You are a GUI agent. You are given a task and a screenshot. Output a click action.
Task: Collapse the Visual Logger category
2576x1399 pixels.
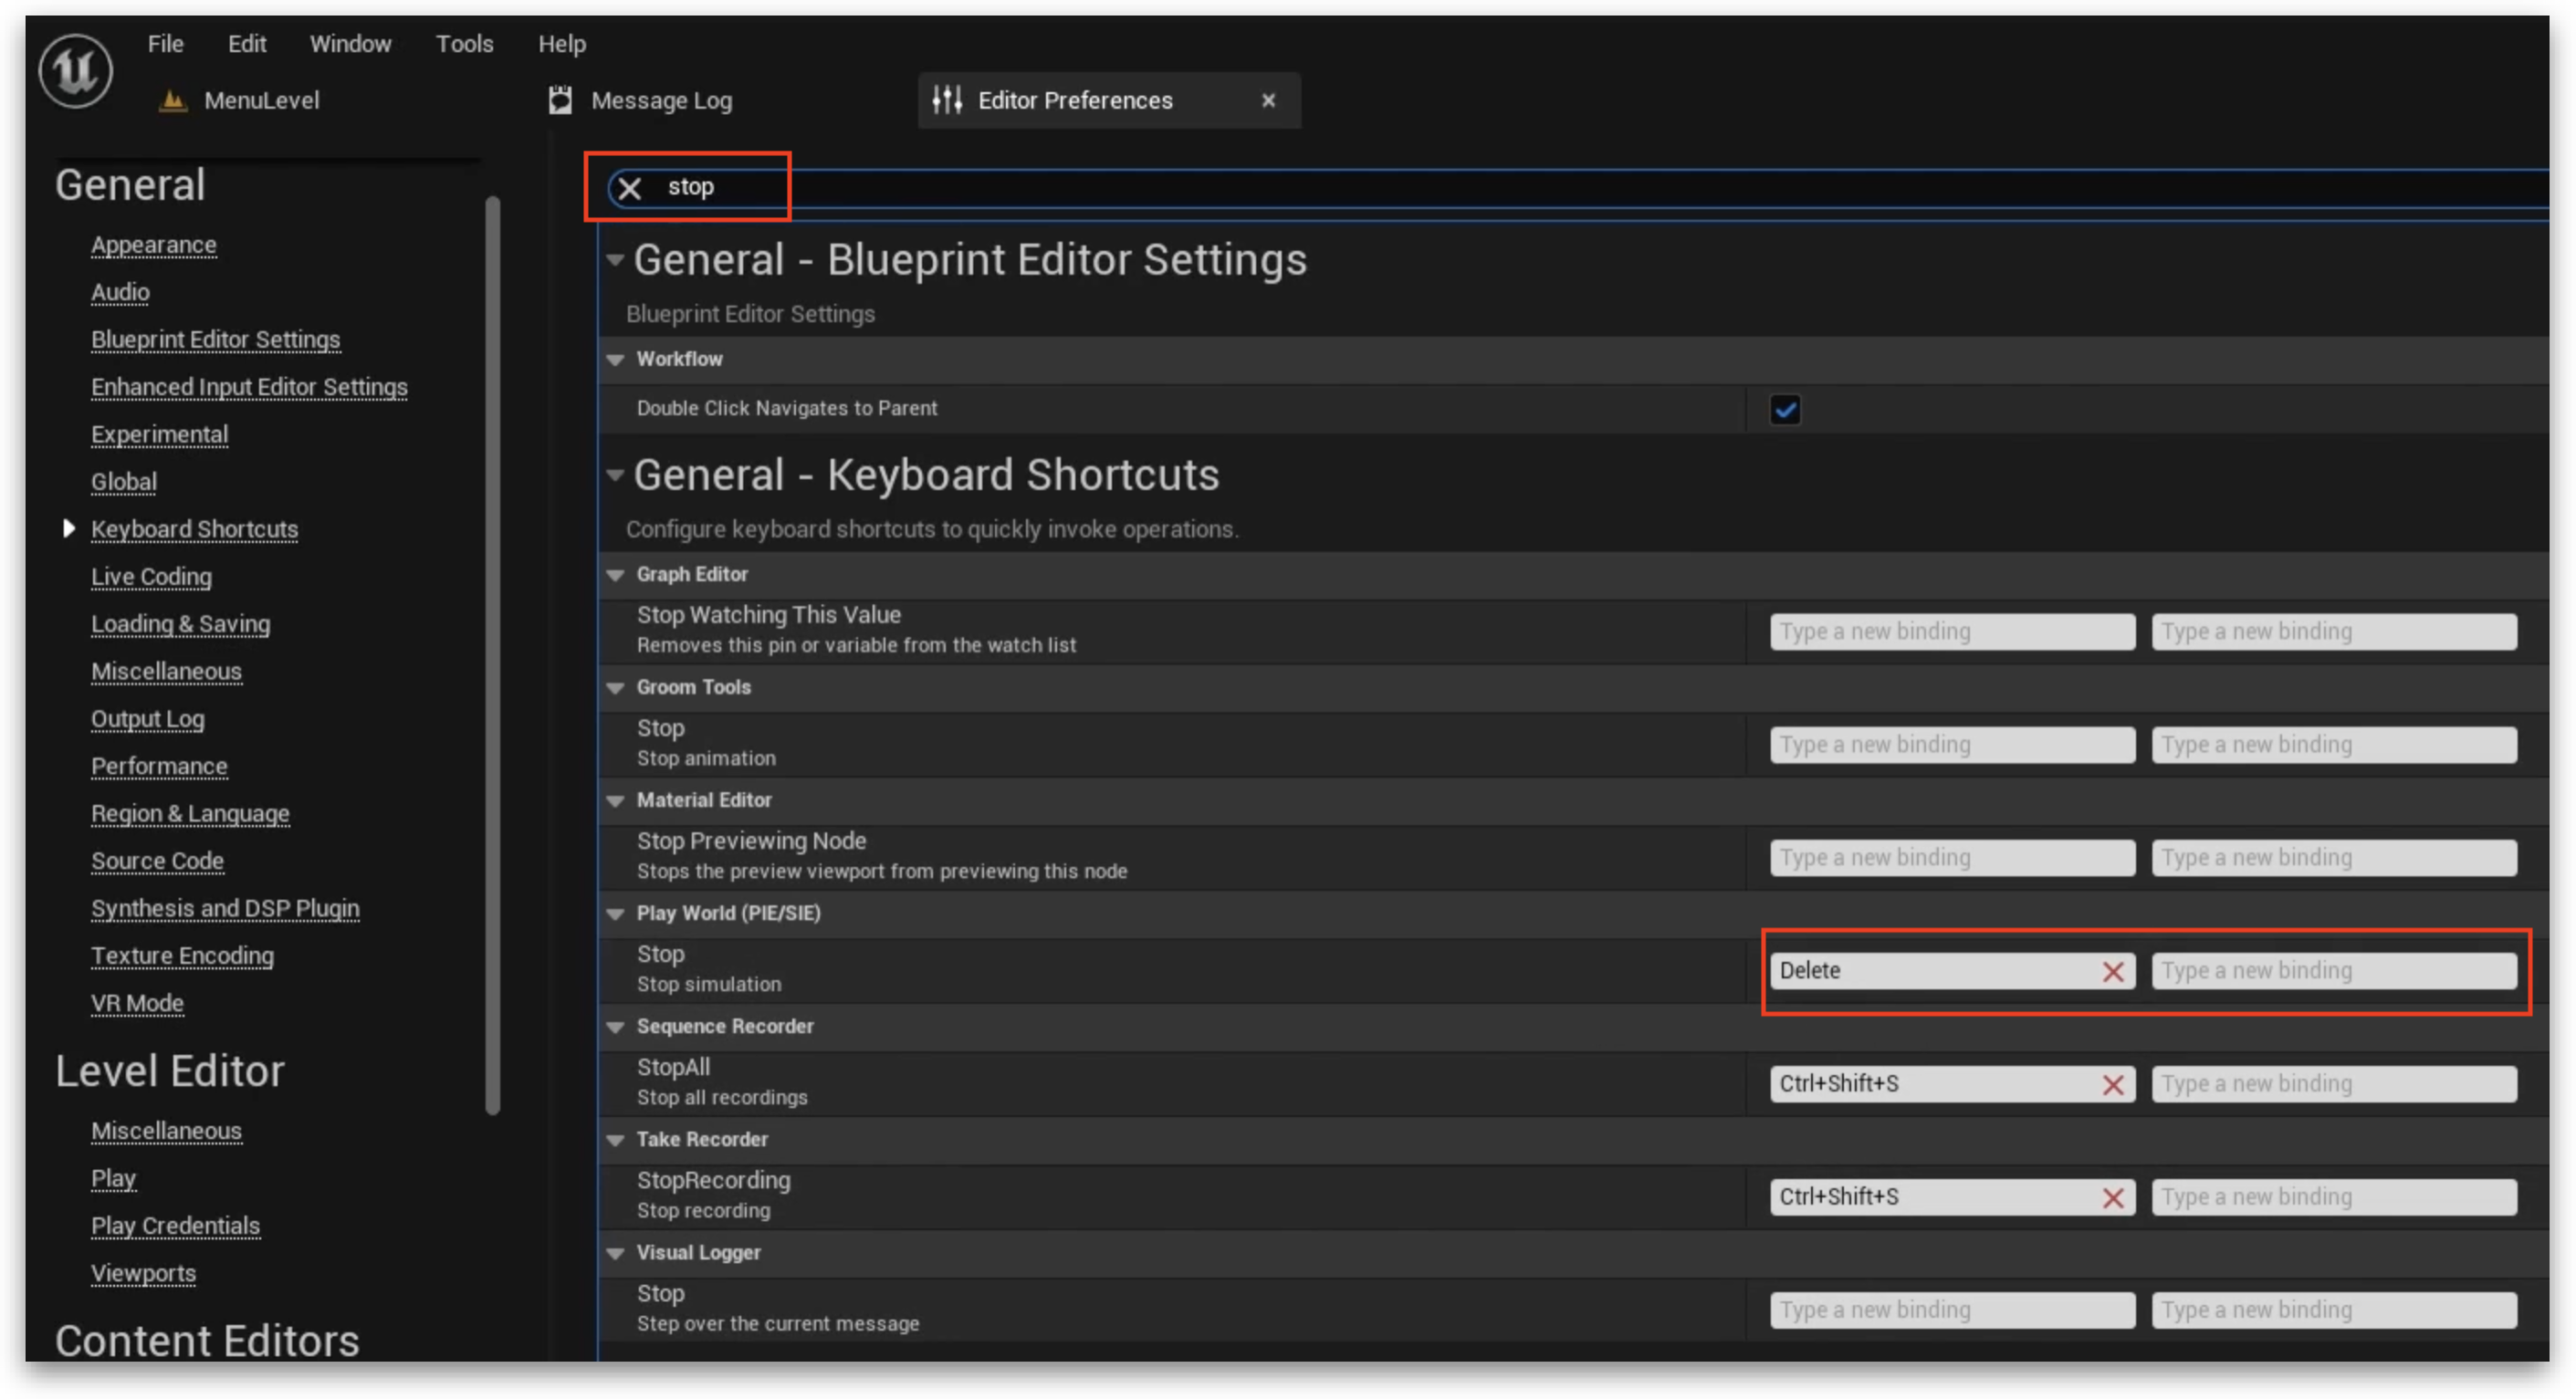click(615, 1252)
